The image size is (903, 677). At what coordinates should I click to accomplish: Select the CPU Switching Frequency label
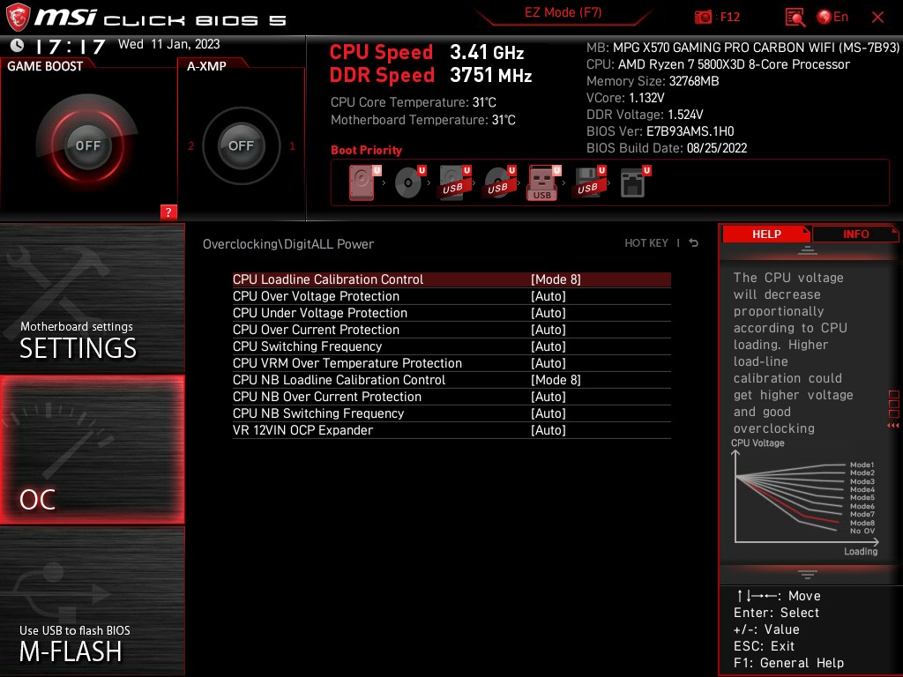click(307, 346)
